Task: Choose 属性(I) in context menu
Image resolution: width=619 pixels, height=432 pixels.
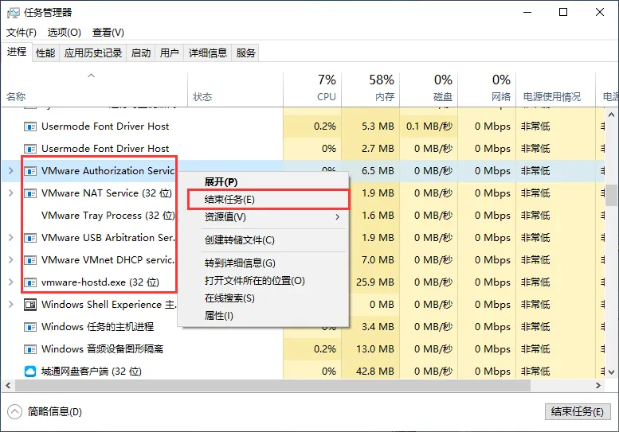Action: click(264, 315)
